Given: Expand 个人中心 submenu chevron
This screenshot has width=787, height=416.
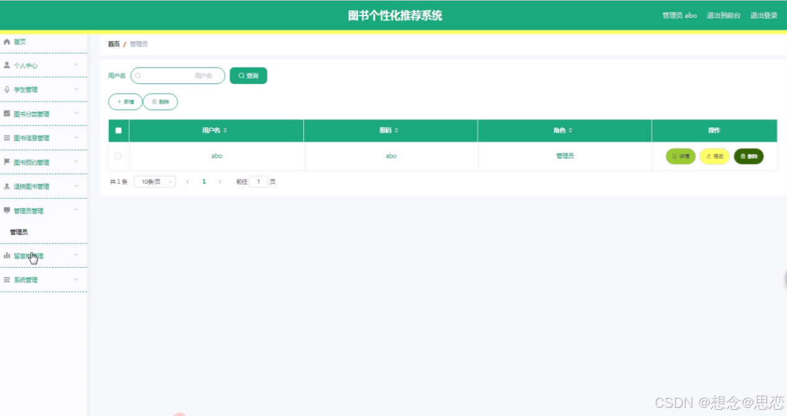Looking at the screenshot, I should coord(76,65).
